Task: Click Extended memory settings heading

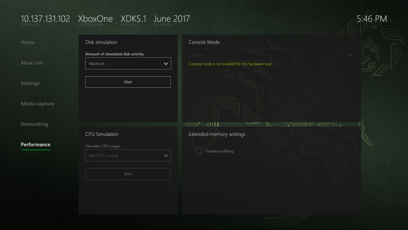Action: tap(217, 134)
